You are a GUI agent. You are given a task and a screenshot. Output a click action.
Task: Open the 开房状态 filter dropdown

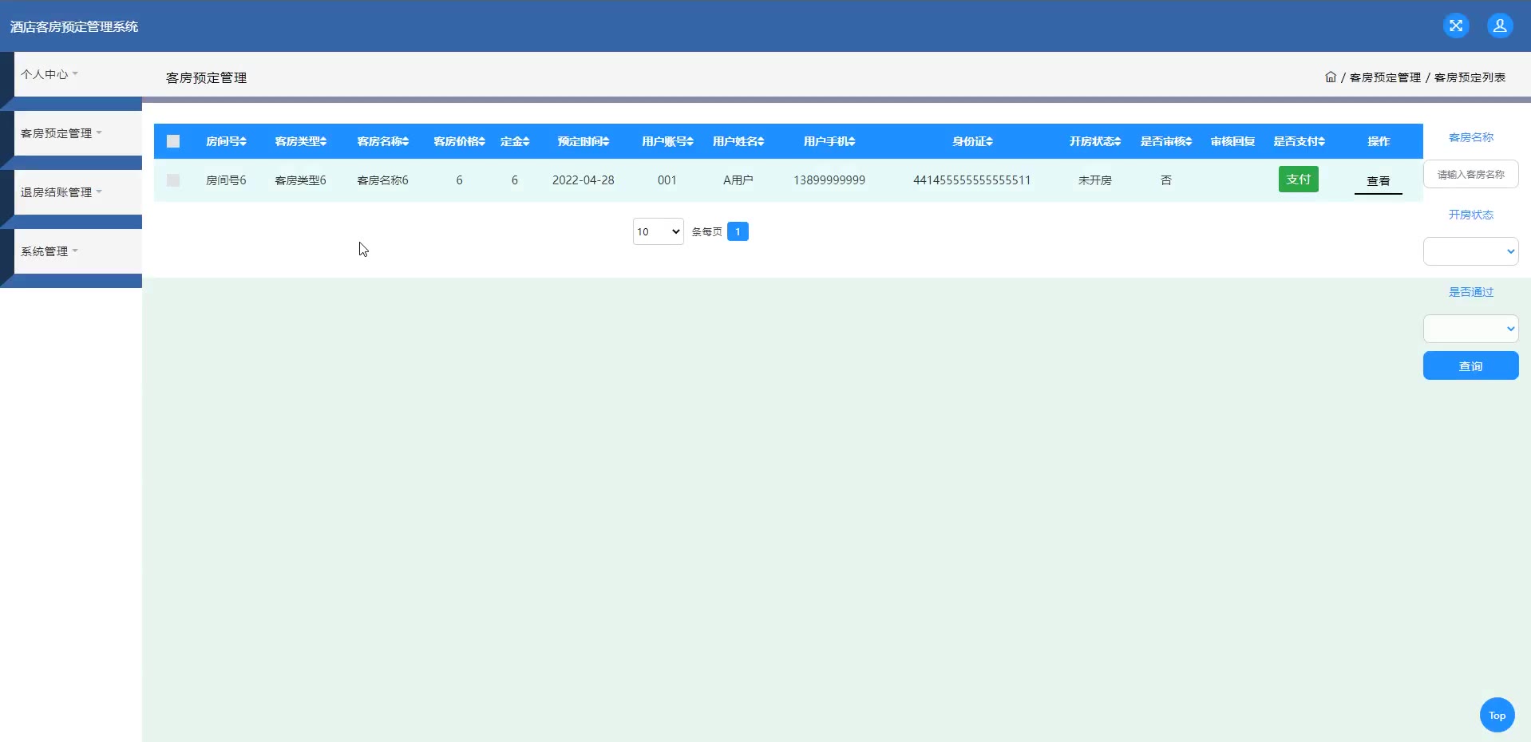(x=1470, y=251)
